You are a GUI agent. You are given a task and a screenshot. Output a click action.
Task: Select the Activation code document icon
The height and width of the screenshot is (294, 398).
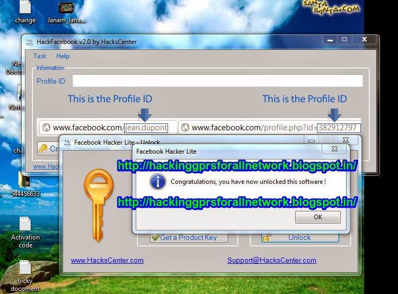coord(25,233)
